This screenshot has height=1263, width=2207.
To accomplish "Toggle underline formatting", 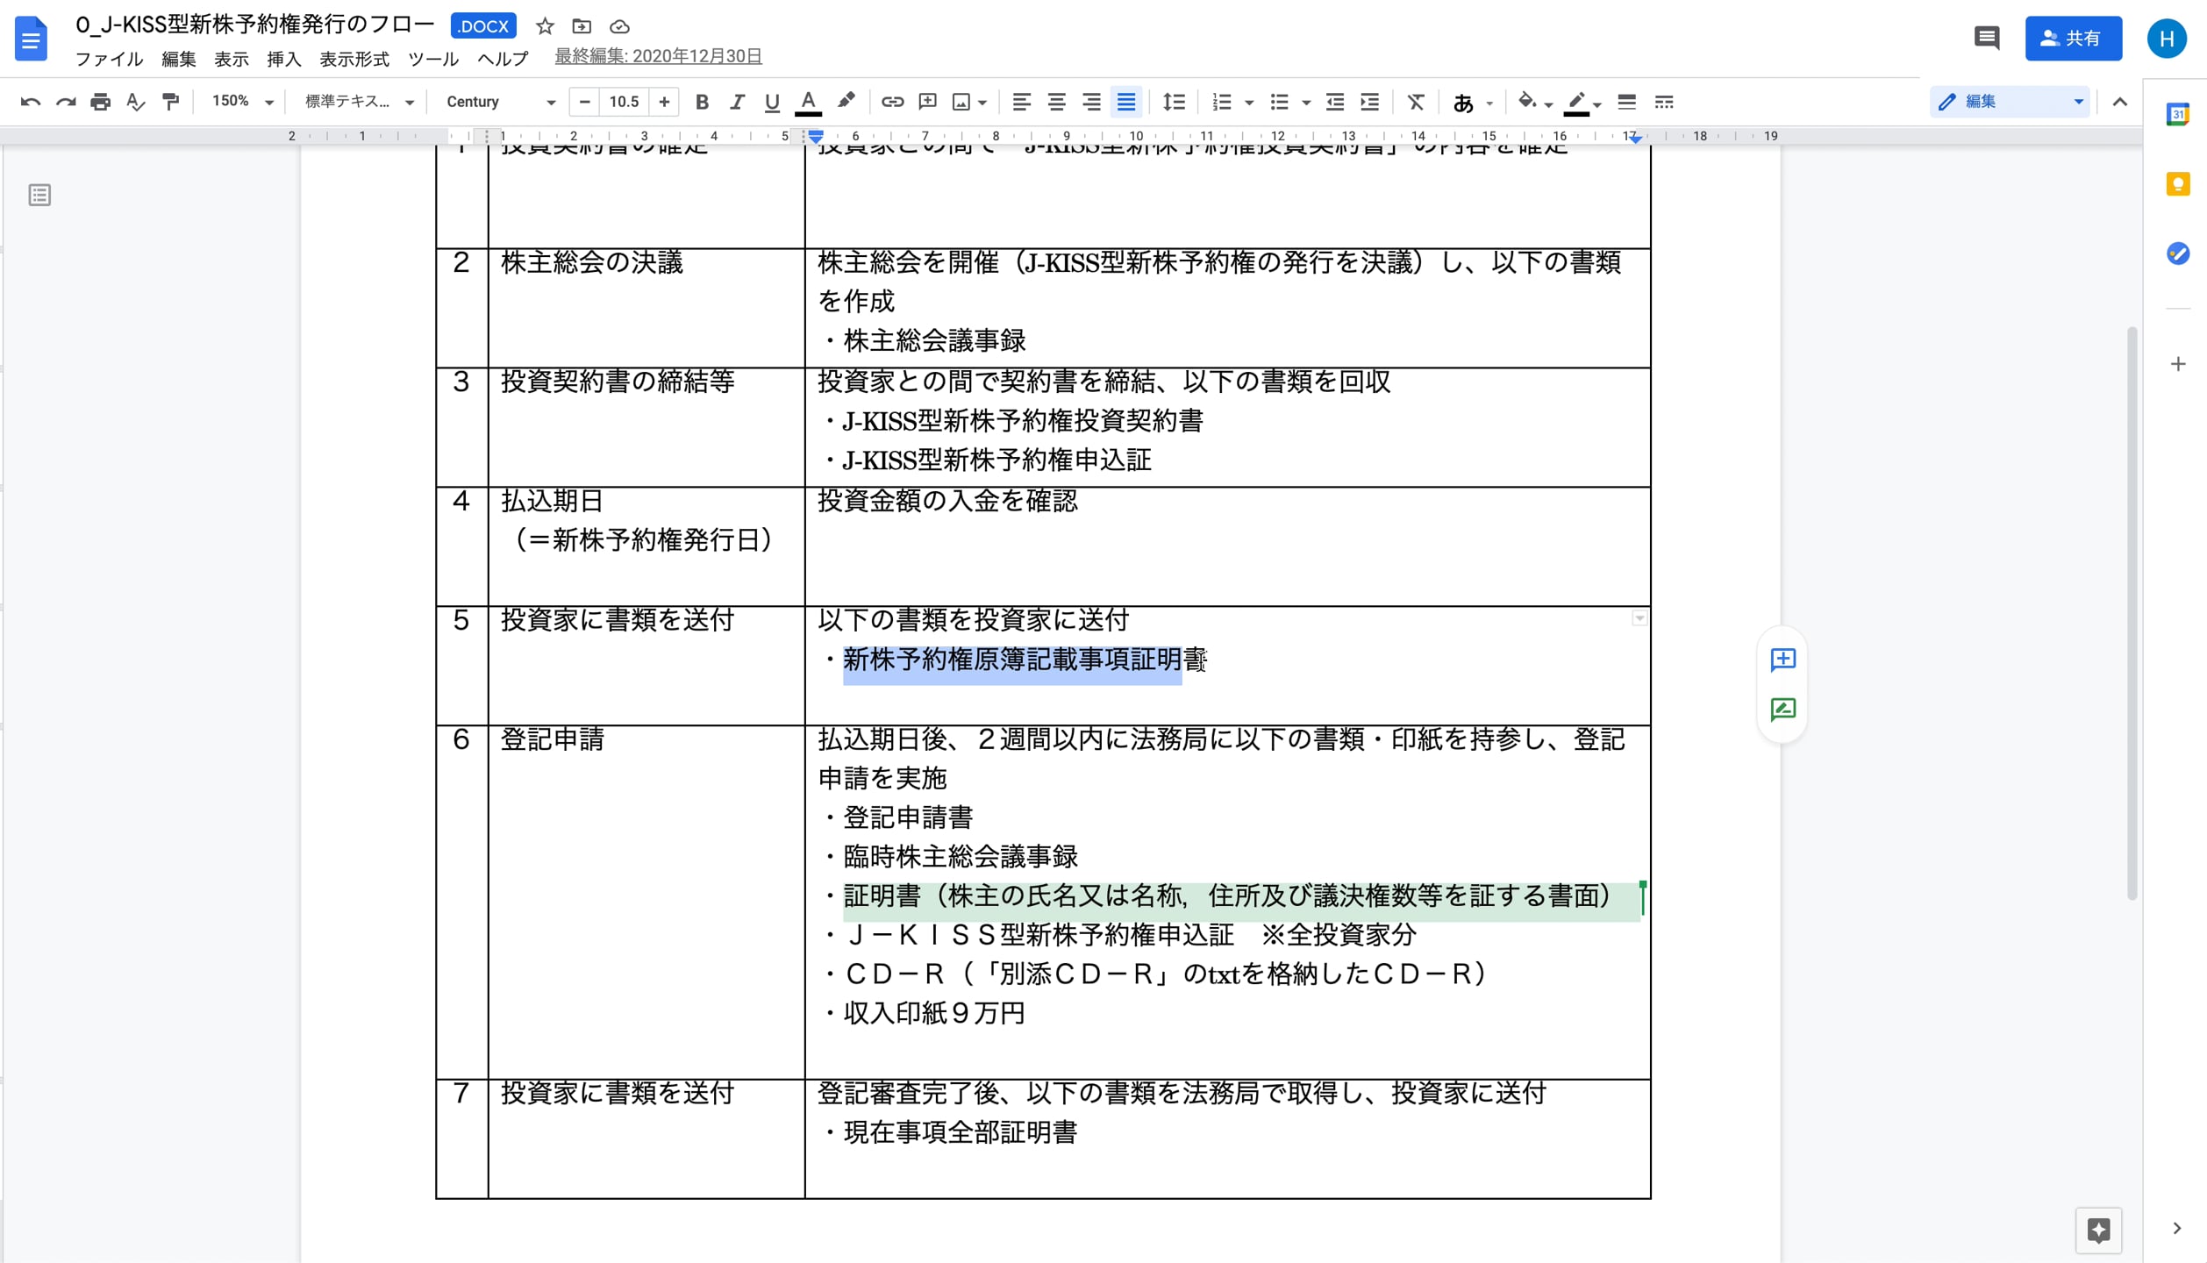I will pos(772,102).
